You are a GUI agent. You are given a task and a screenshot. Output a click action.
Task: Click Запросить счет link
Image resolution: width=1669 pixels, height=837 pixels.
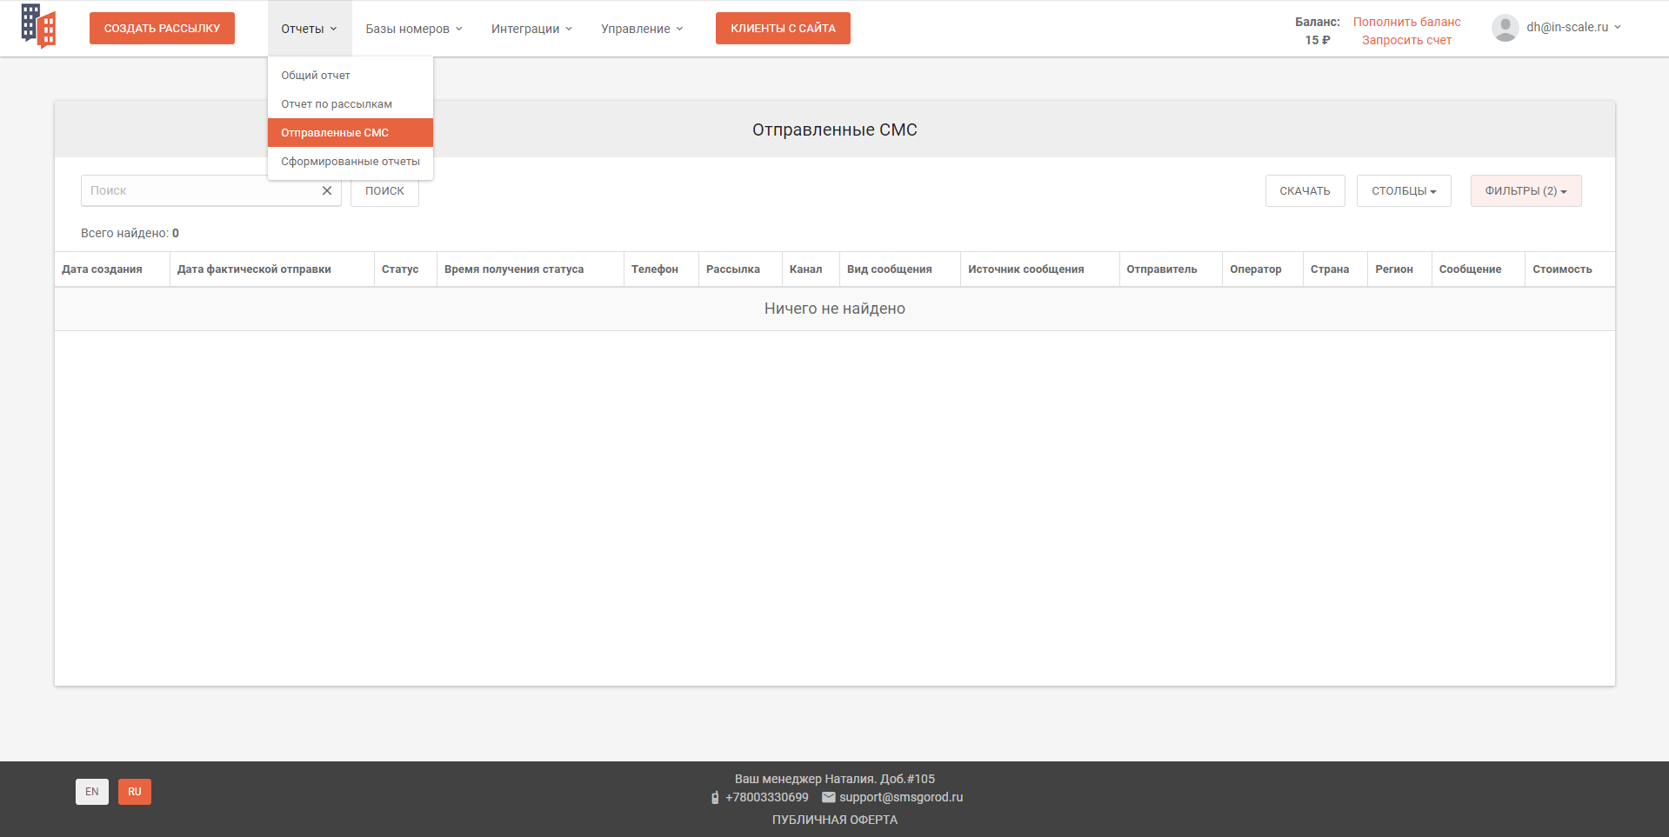(x=1406, y=40)
